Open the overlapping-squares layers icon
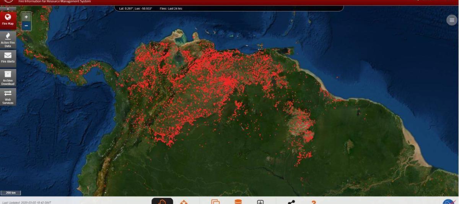This screenshot has height=204, width=459. (216, 202)
